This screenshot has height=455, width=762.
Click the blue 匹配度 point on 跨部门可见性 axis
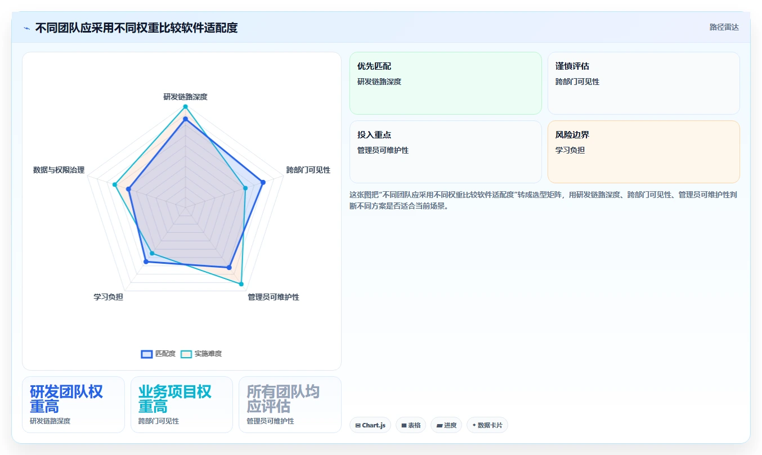[x=263, y=182]
